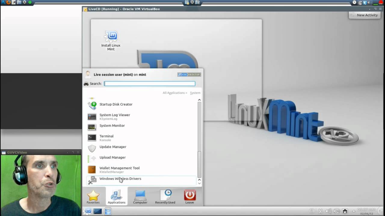
Task: Click the Klipper scissors tray icon
Action: point(320,211)
